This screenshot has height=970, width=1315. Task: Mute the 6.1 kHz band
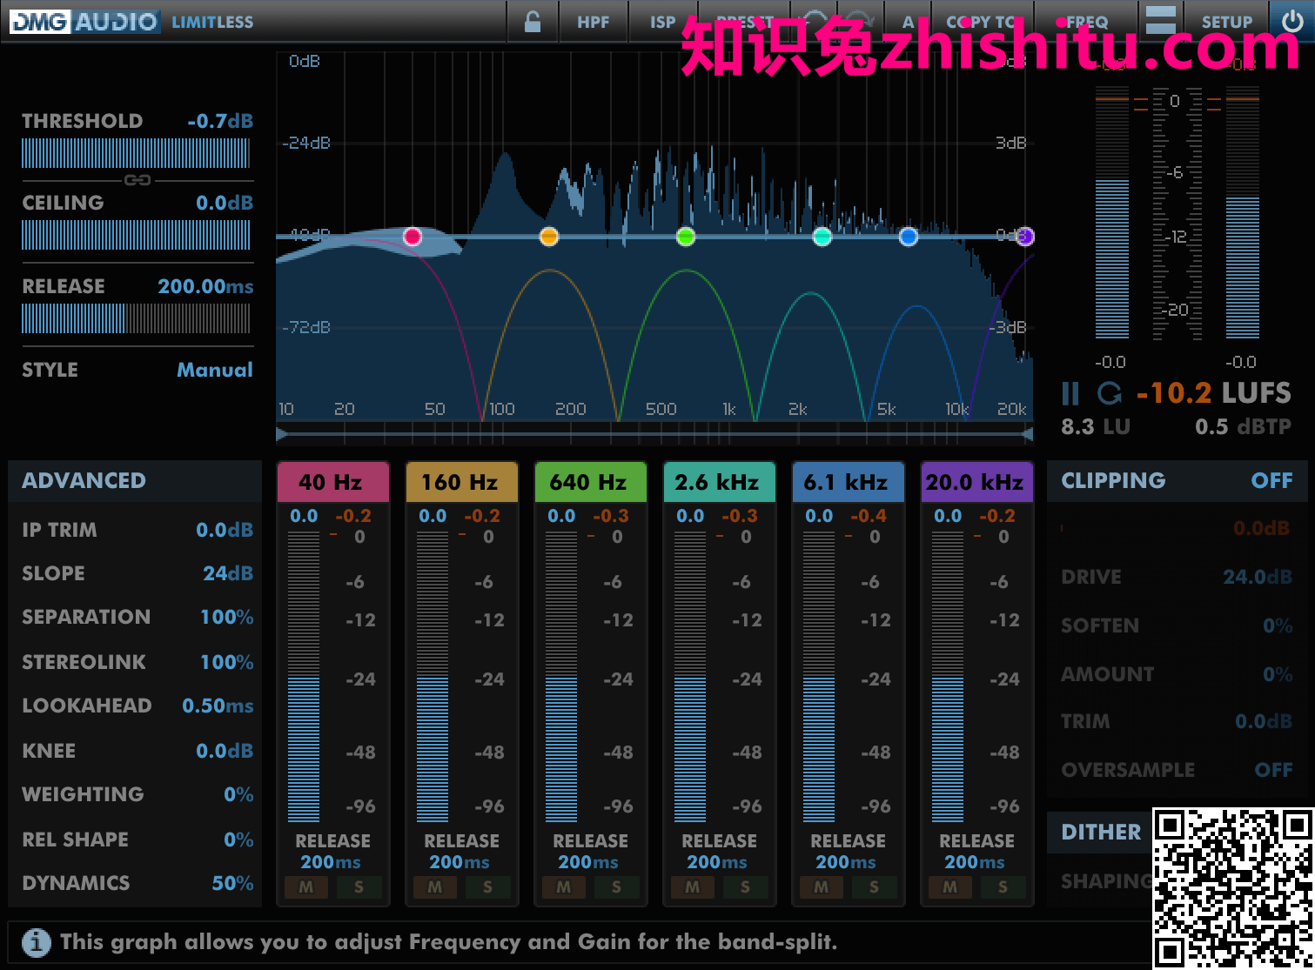click(x=822, y=887)
